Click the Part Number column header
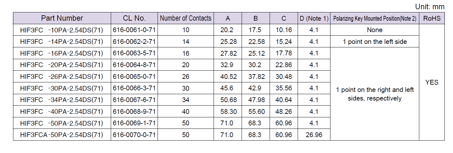This screenshot has height=153, width=453. [x=62, y=18]
